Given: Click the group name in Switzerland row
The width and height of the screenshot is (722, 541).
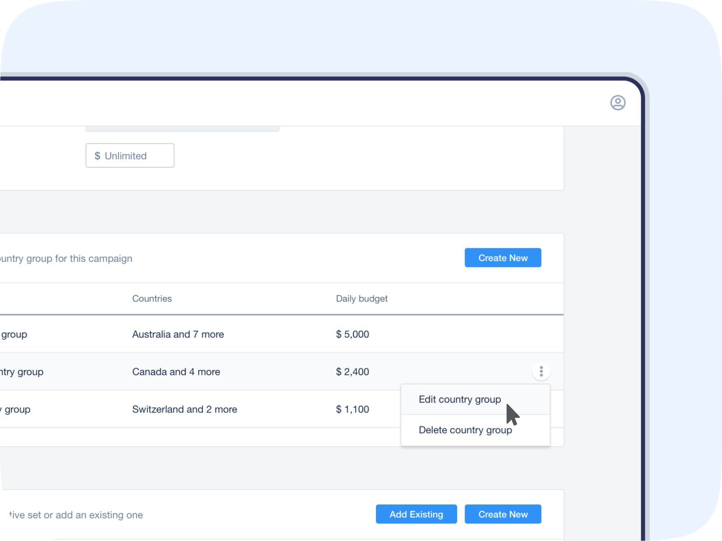Looking at the screenshot, I should (16, 409).
